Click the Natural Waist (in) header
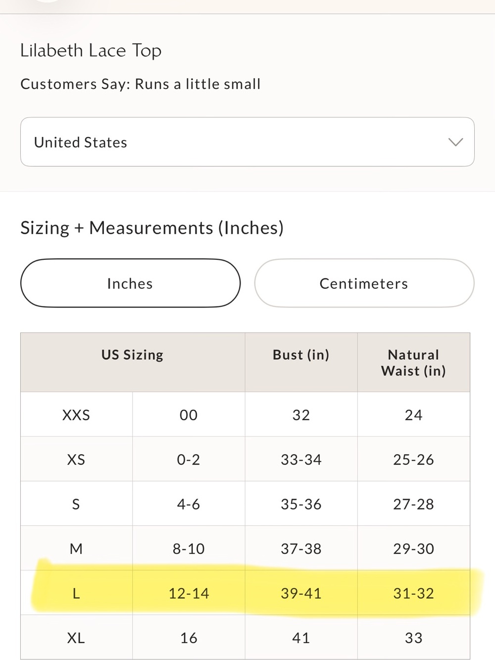495x660 pixels. pyautogui.click(x=413, y=362)
